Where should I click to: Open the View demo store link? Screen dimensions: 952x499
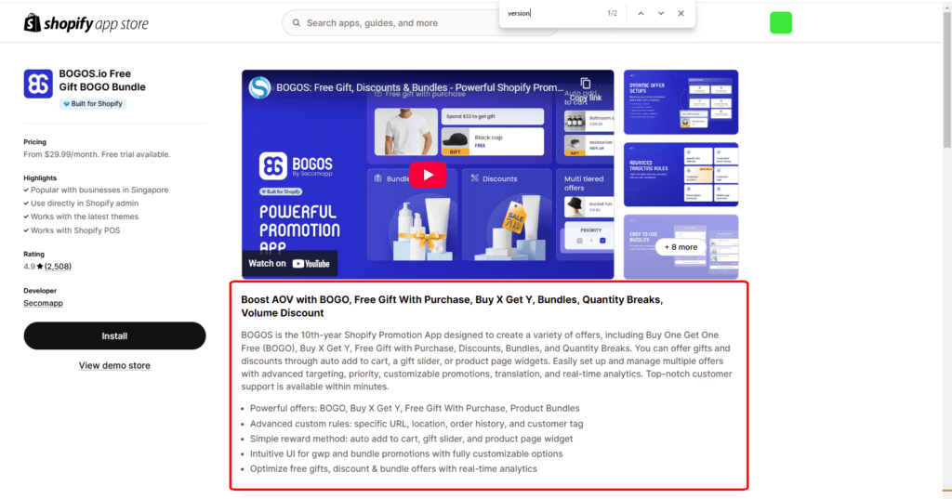pos(114,365)
